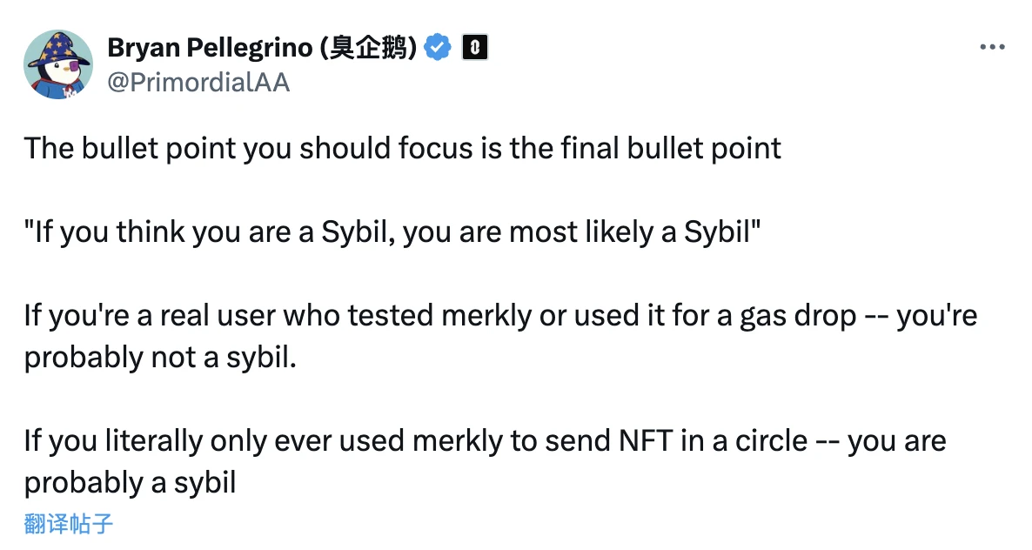Click the word 'circle' in the last sentence
1032x550 pixels.
(773, 440)
